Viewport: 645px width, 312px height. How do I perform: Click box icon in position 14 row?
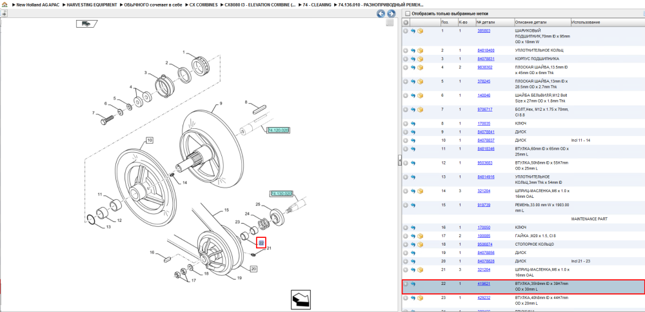421,191
